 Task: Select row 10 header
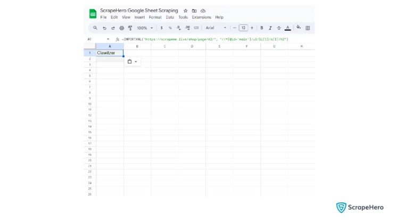pyautogui.click(x=89, y=104)
